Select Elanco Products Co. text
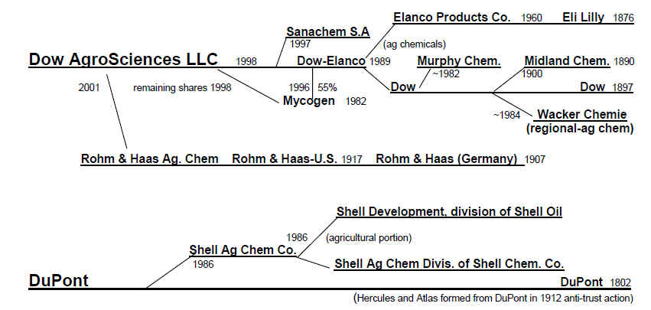Screen dimensions: 651x310 click(x=451, y=17)
